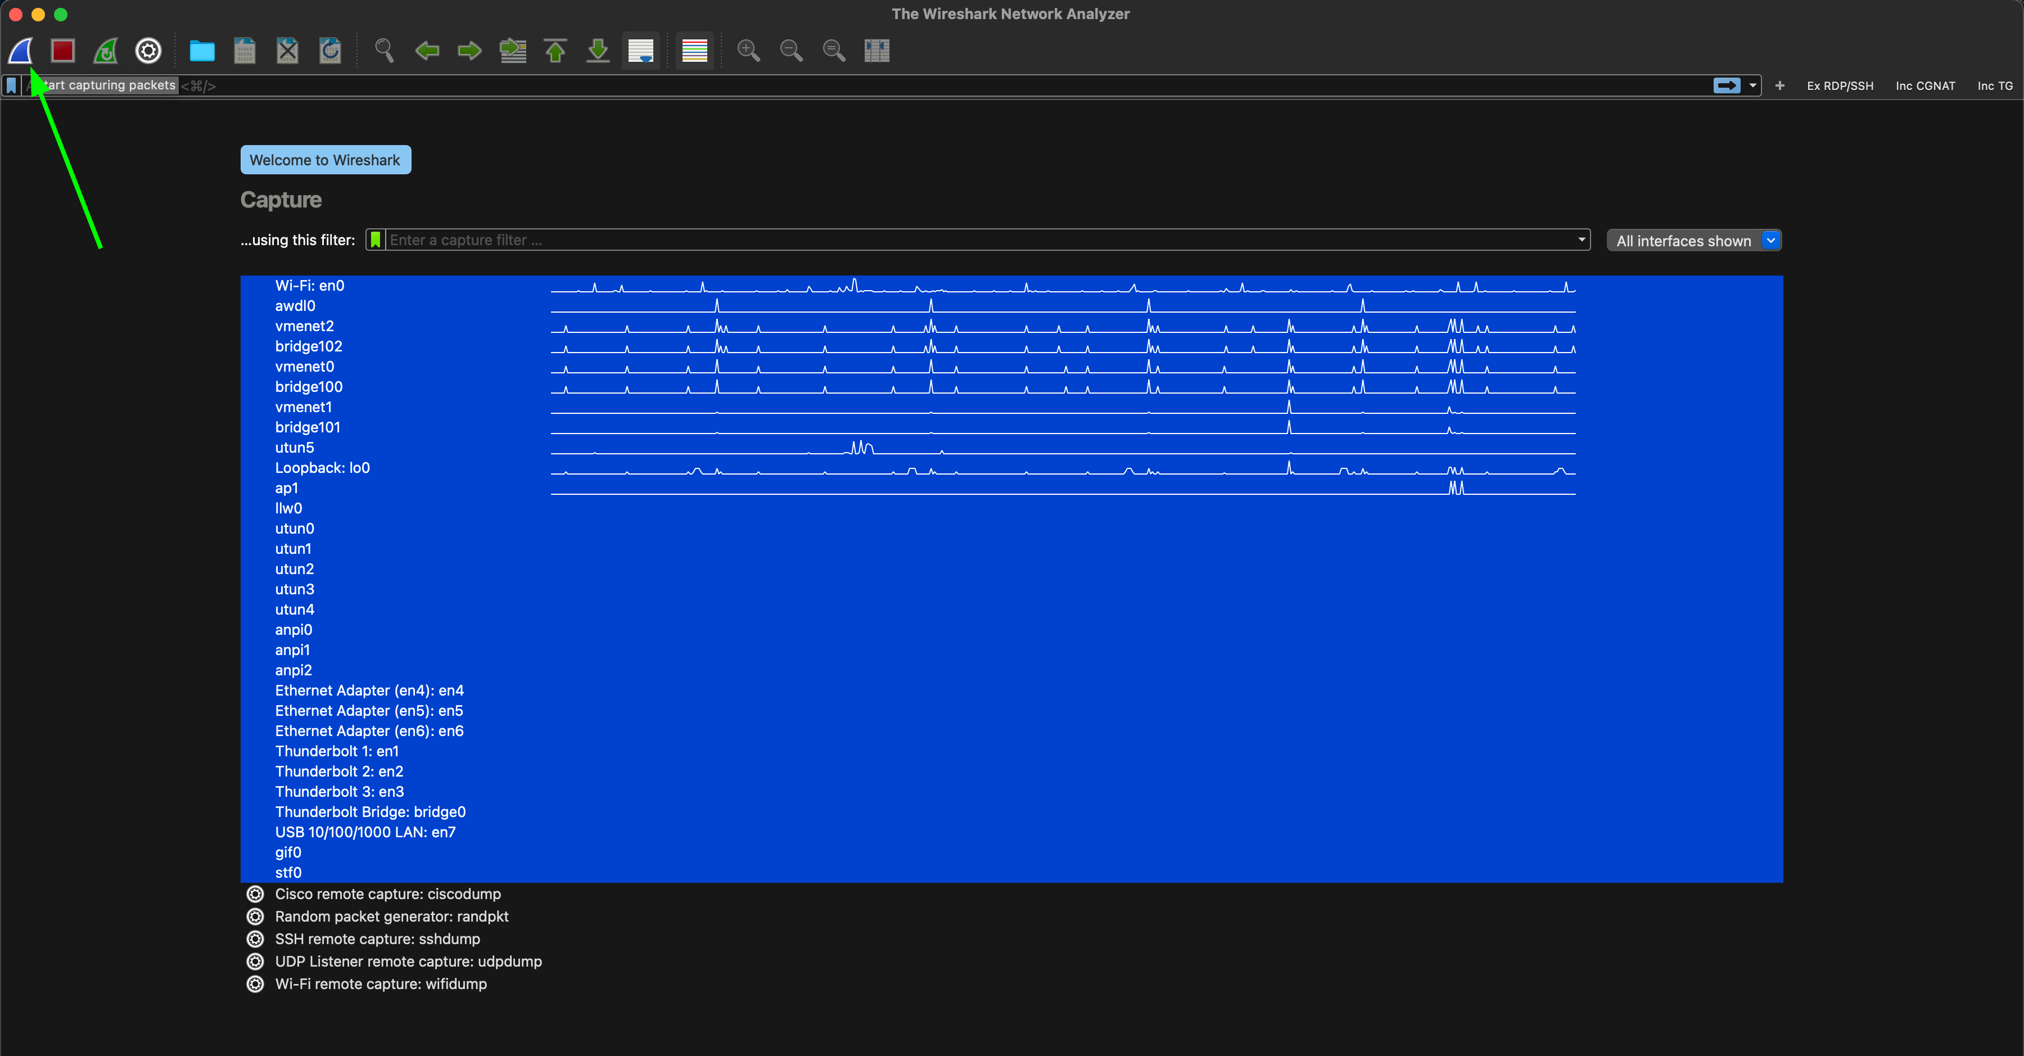Restart the current capture with the green fin icon
2024x1056 pixels.
(x=105, y=51)
